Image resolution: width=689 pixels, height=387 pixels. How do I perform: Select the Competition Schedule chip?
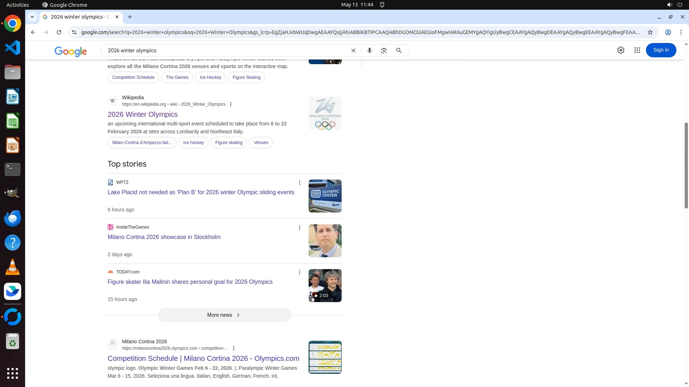[133, 77]
